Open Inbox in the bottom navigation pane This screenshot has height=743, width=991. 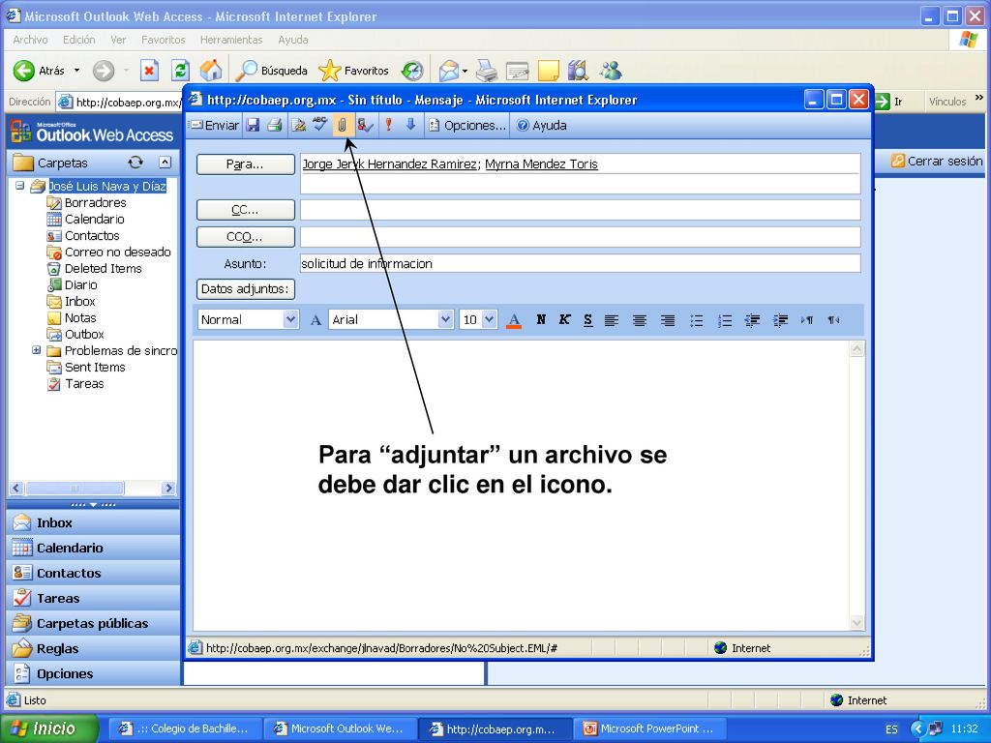[x=93, y=522]
